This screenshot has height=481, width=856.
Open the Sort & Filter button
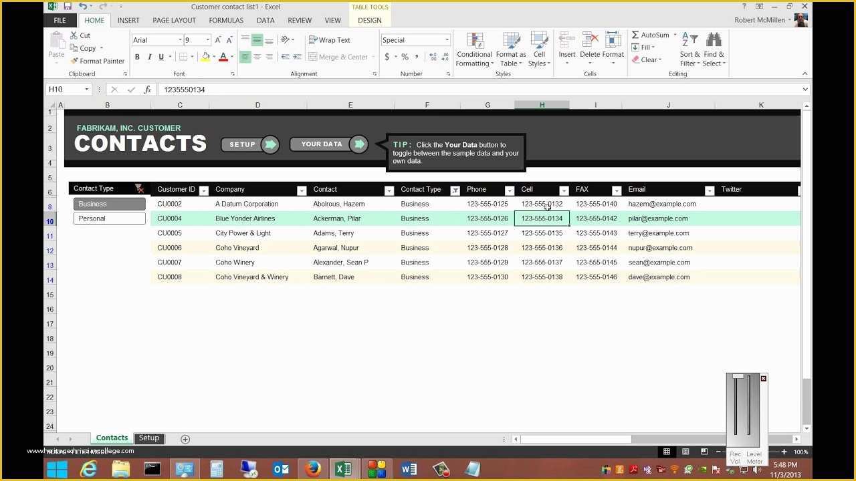[689, 49]
